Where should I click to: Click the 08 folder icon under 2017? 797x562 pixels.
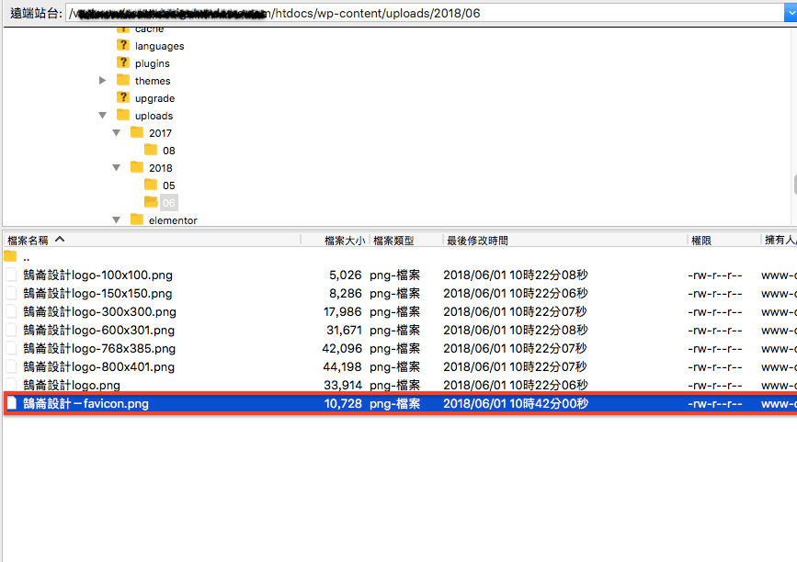point(151,150)
